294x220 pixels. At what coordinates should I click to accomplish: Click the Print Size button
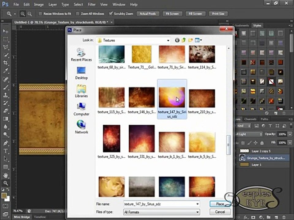(x=218, y=14)
